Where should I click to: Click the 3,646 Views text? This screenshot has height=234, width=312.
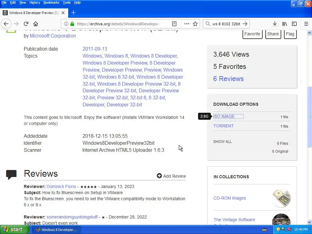tap(231, 55)
